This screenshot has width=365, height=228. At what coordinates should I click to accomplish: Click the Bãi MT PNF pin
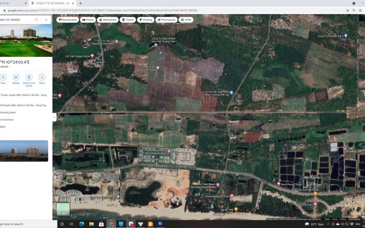[236, 209]
